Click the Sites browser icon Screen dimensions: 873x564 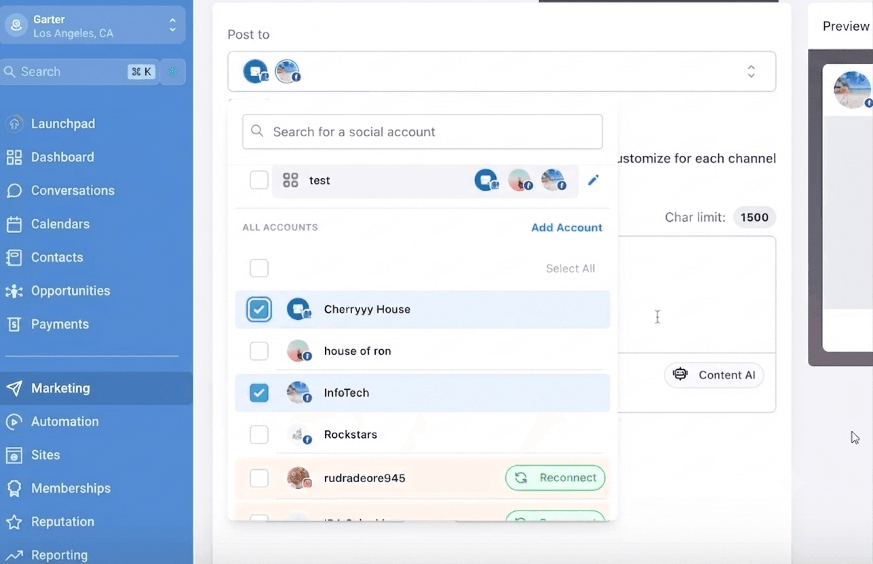tap(14, 455)
